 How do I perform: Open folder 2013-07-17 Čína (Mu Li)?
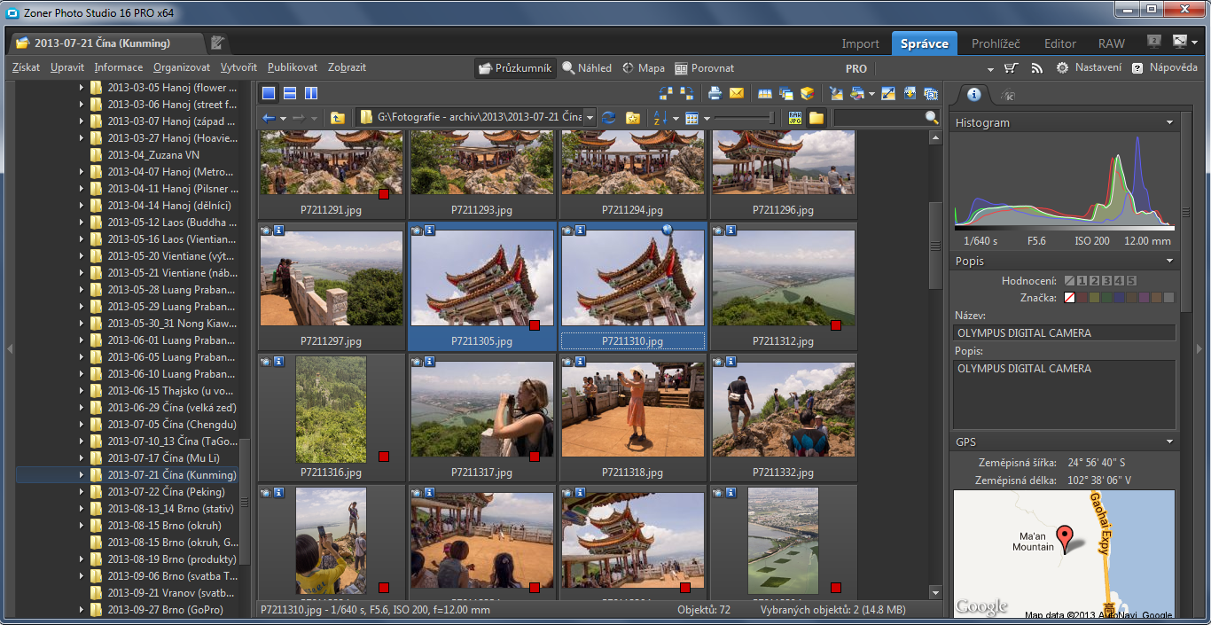(164, 458)
